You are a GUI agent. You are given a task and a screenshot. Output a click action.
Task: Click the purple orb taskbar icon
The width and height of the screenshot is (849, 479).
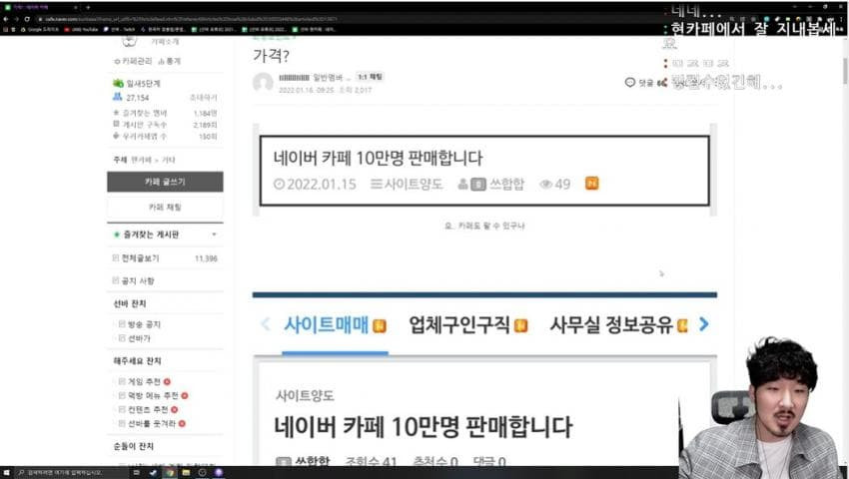click(219, 472)
